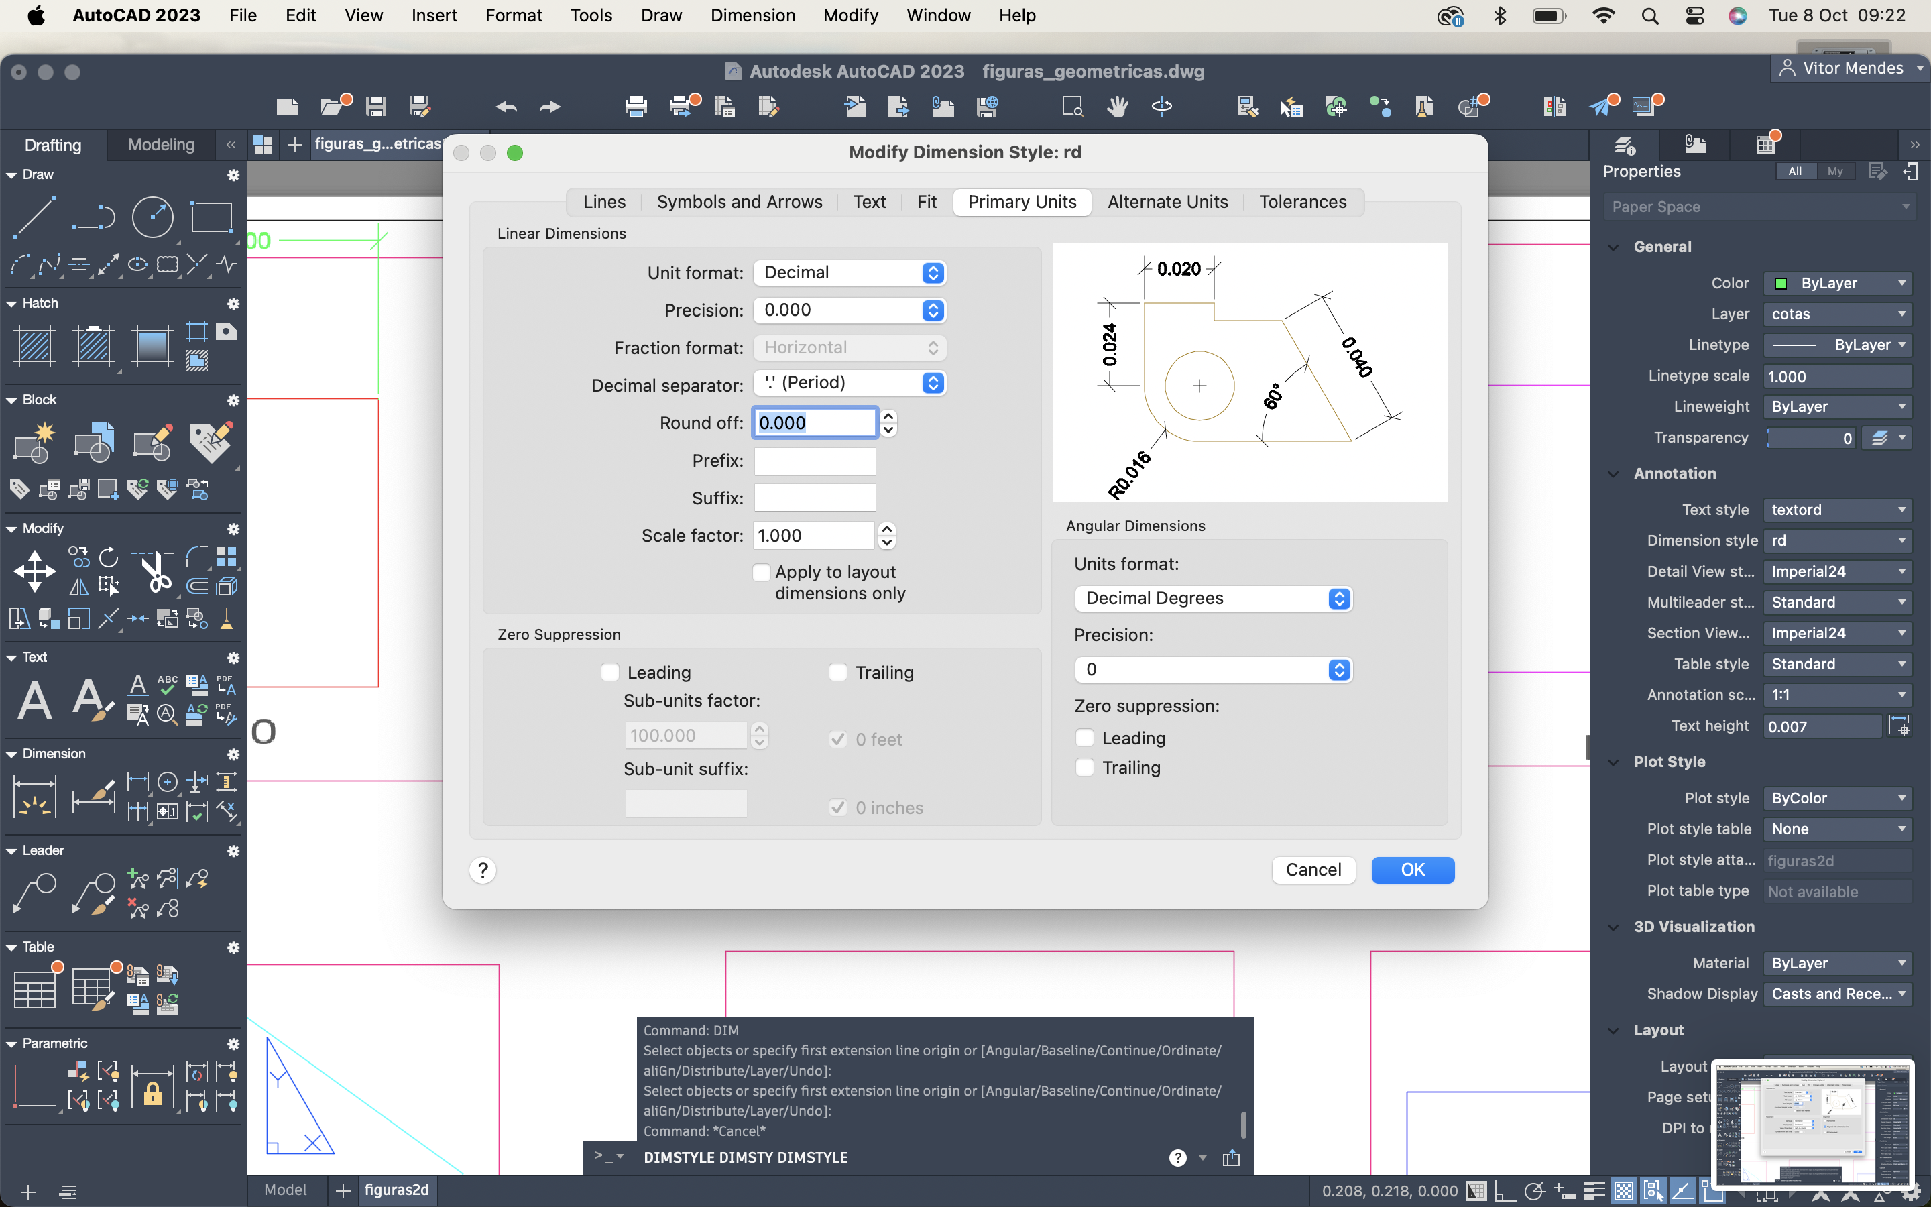The height and width of the screenshot is (1207, 1931).
Task: Switch to Alternate Units tab
Action: [x=1167, y=202]
